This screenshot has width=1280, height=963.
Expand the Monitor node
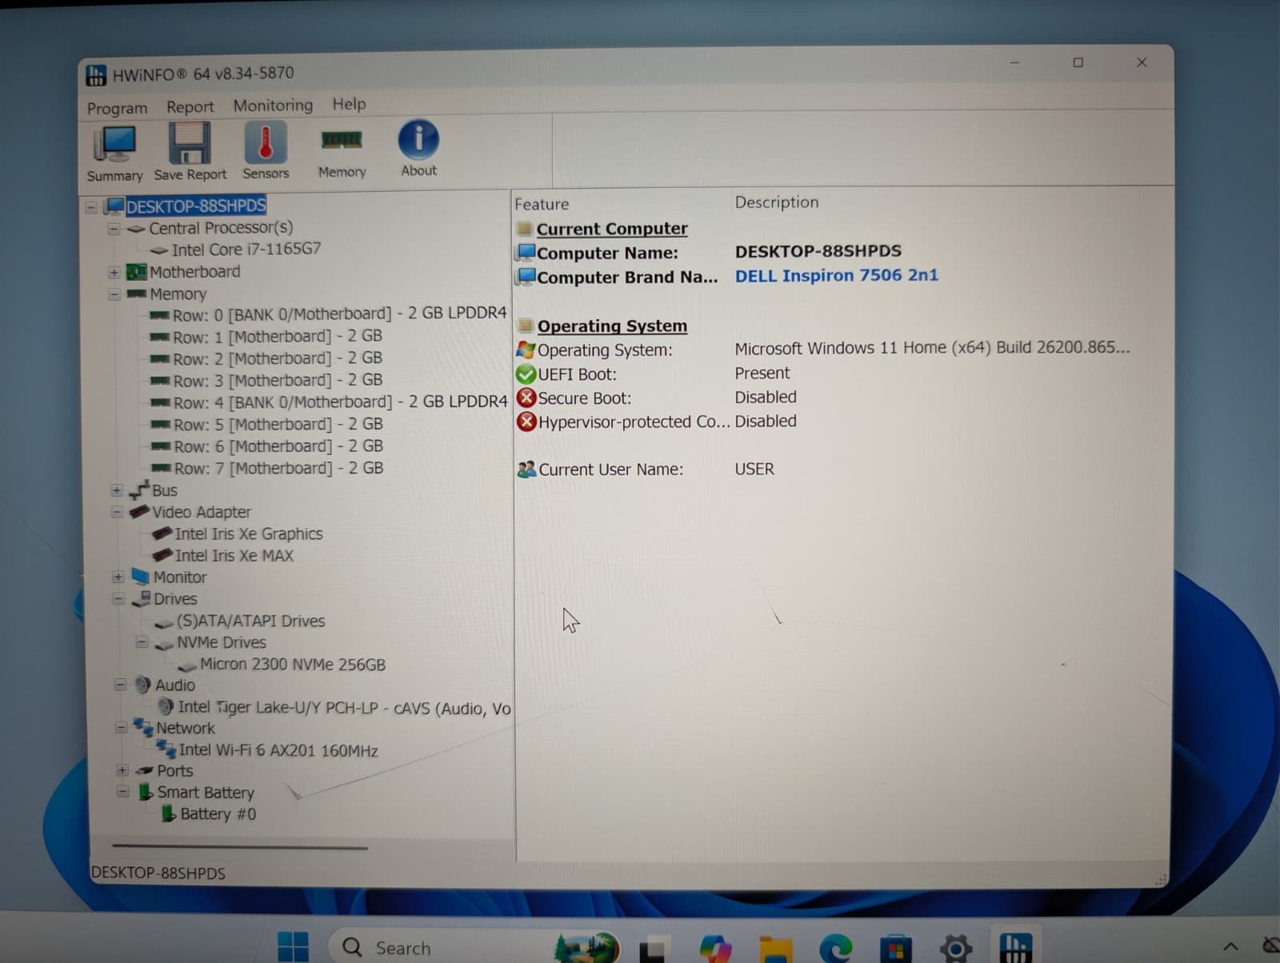[118, 577]
